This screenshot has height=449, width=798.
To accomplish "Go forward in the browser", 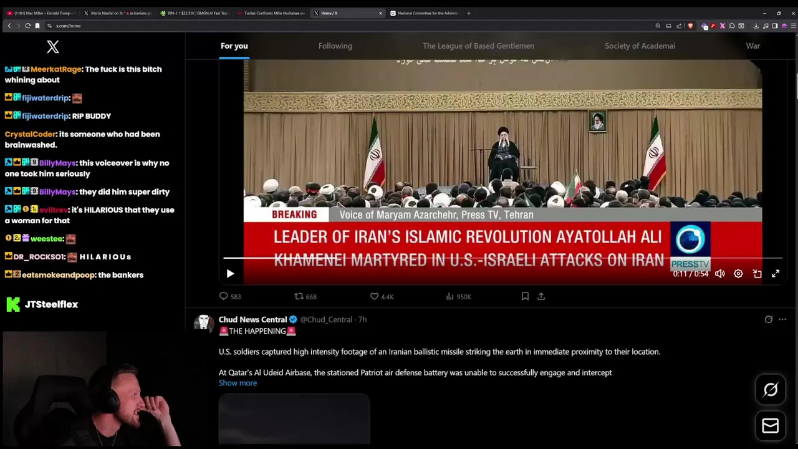I will click(x=18, y=26).
